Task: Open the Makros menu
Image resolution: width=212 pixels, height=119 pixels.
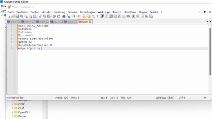Action: pyautogui.click(x=117, y=12)
